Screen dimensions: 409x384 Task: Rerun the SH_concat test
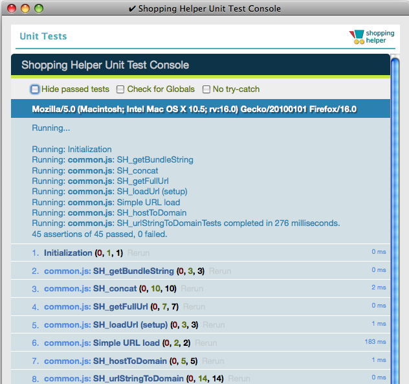192,289
